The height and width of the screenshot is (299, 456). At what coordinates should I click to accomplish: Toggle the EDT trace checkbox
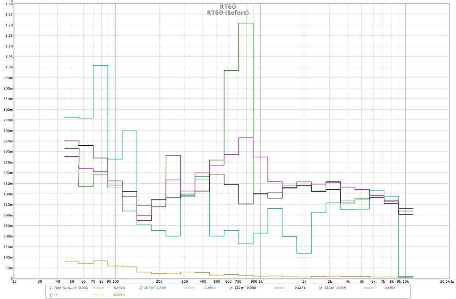[141, 288]
